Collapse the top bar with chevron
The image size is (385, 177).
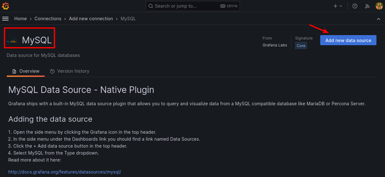coord(379,19)
